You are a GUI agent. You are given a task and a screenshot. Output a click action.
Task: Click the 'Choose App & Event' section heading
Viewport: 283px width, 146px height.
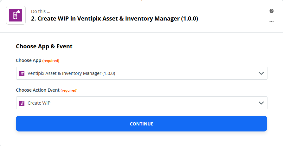tap(44, 46)
